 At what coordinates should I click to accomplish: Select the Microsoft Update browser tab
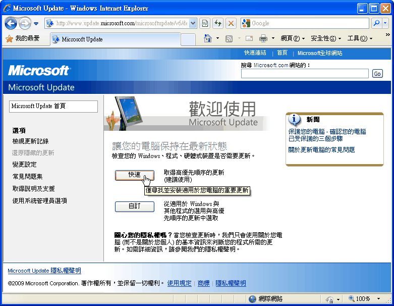(116, 39)
